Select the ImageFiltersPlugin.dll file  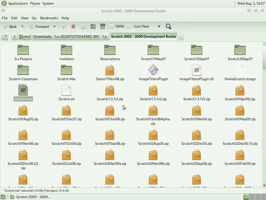(197, 73)
